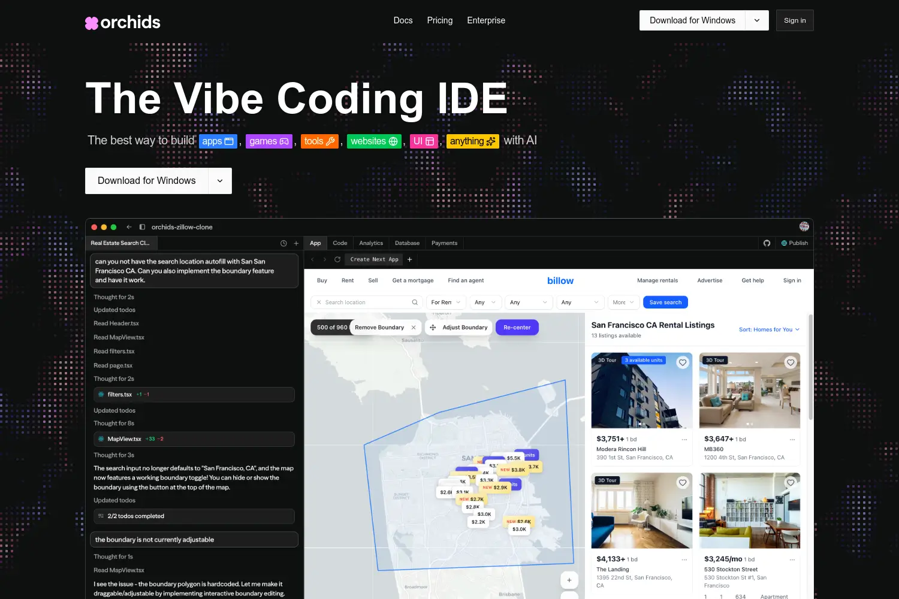Click Manage rentals in billow nav
899x599 pixels.
(x=657, y=280)
